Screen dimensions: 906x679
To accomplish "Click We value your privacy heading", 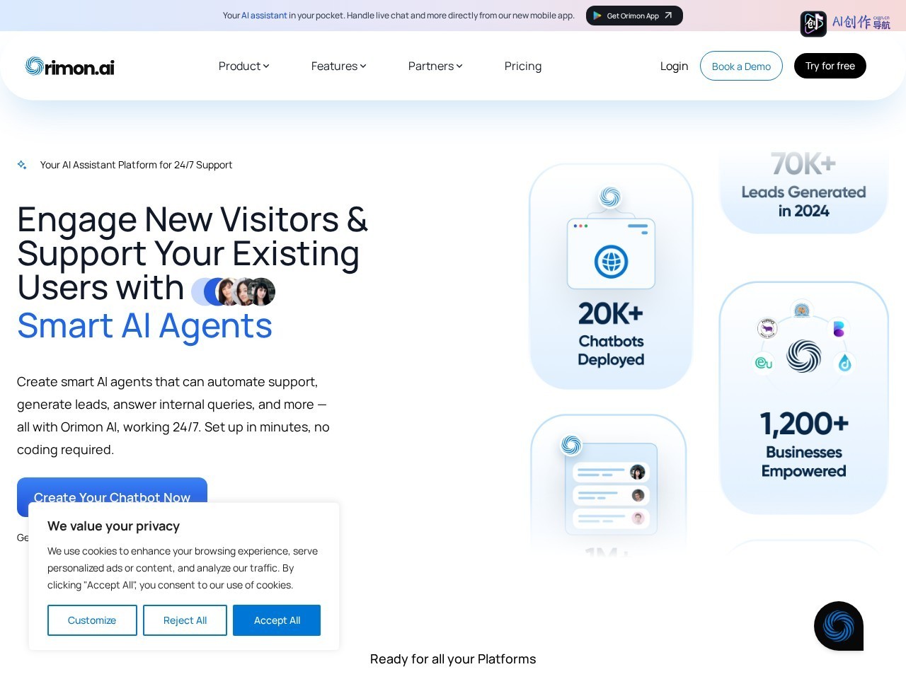I will click(x=113, y=526).
